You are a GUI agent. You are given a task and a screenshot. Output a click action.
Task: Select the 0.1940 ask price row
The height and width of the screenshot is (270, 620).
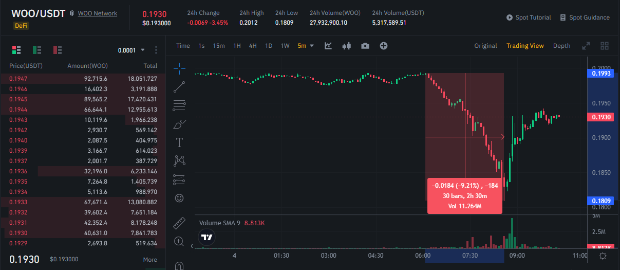[x=83, y=140]
